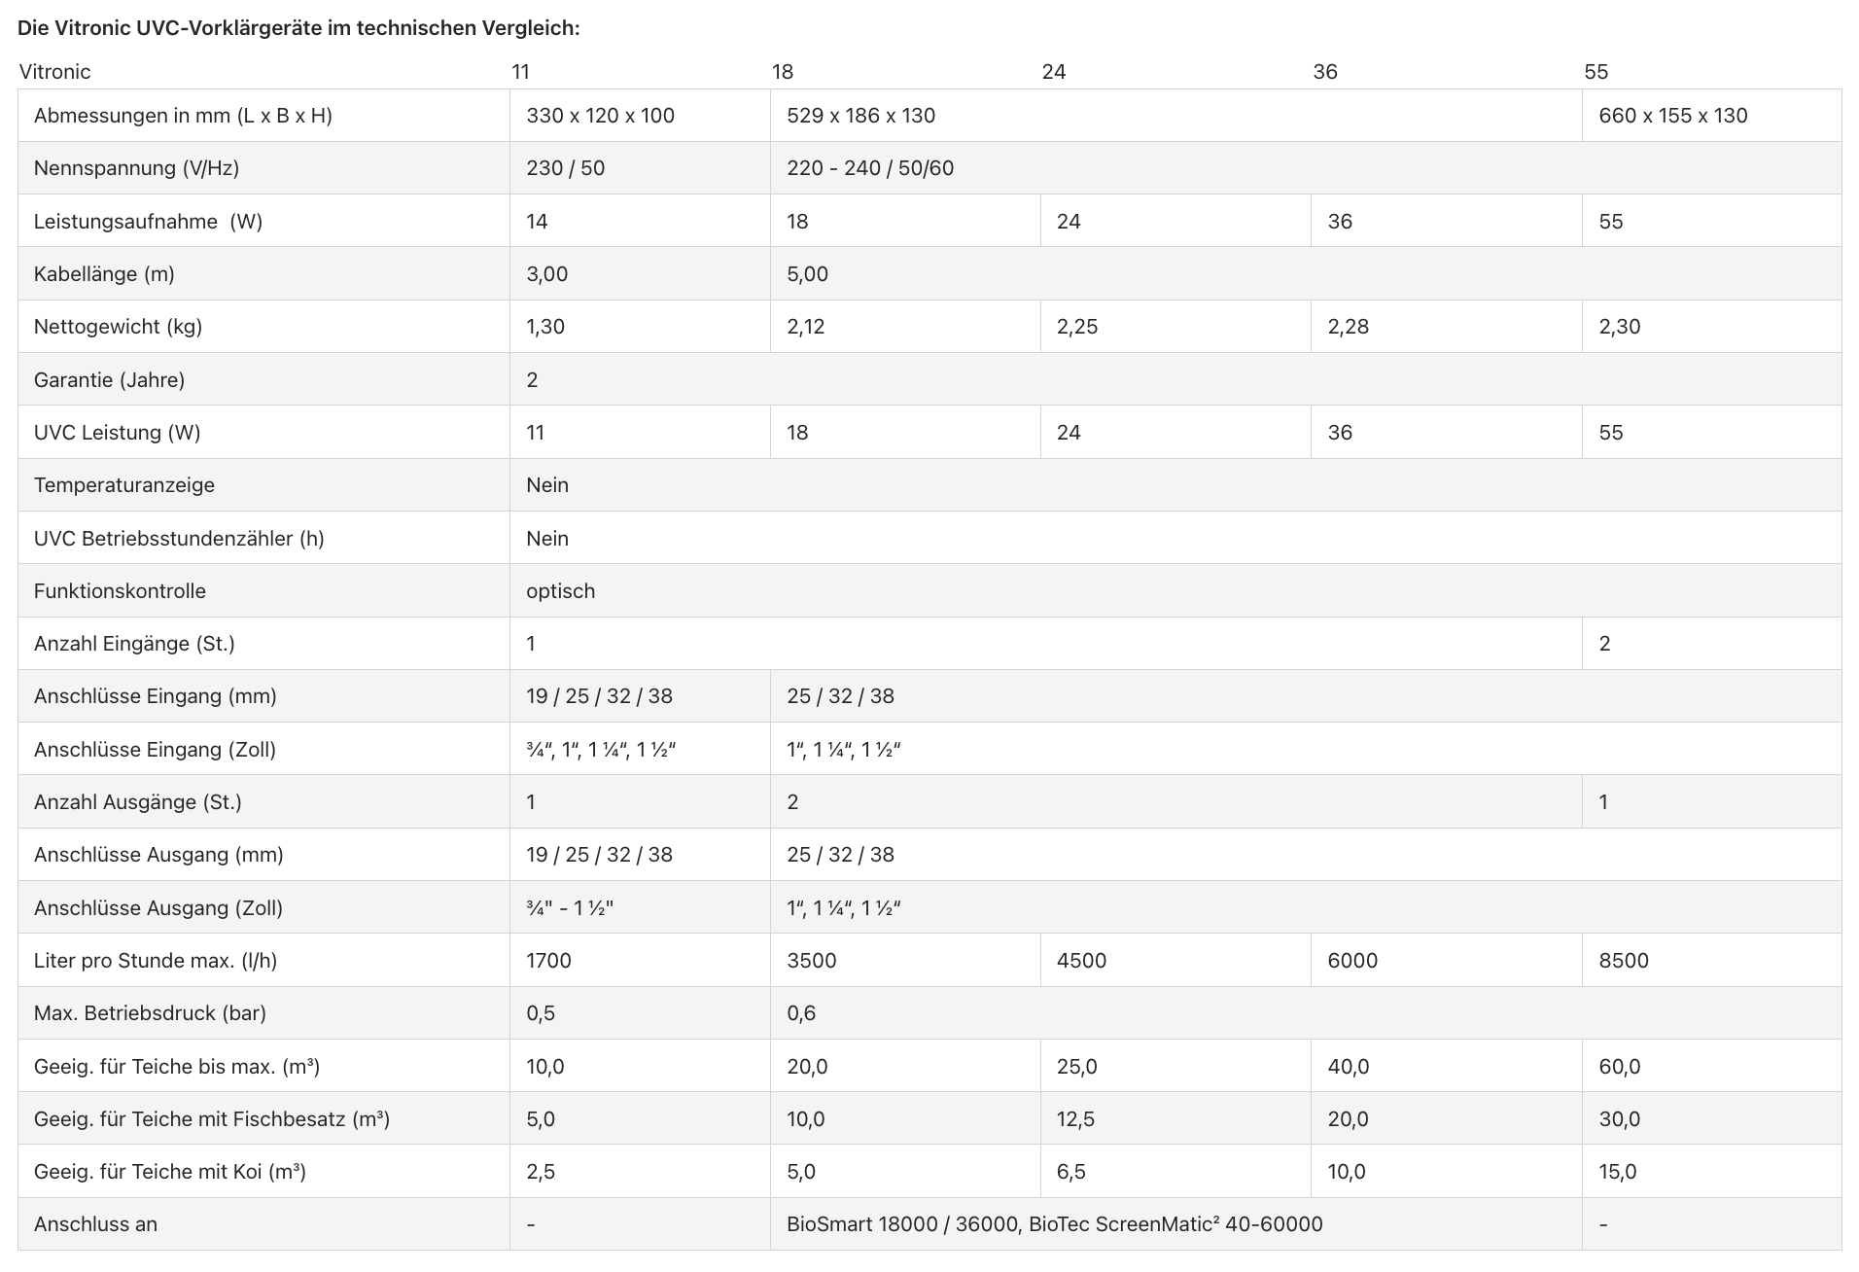Click the '660 x 155 x 130' cell

point(1672,116)
